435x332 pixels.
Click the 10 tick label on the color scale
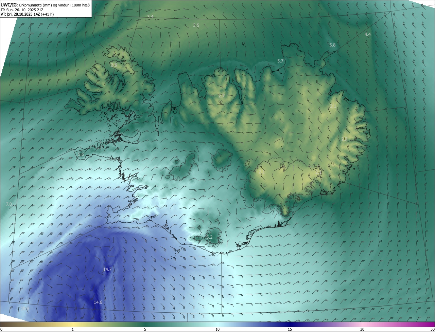(x=217, y=329)
